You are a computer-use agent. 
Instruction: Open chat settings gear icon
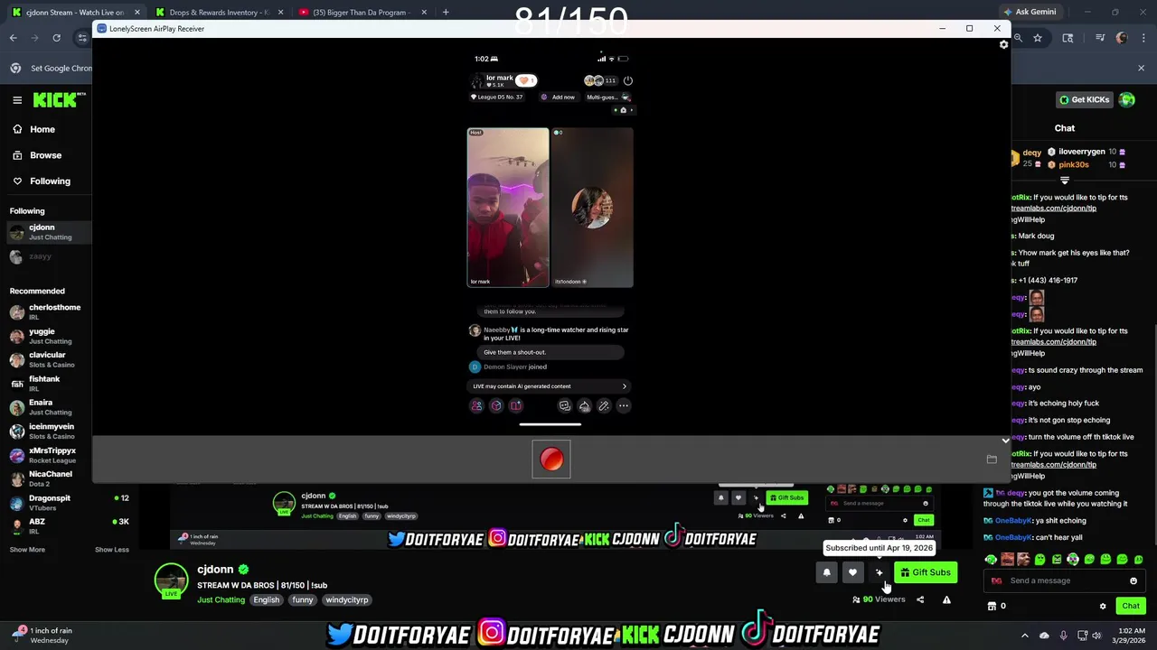[x=1103, y=606]
